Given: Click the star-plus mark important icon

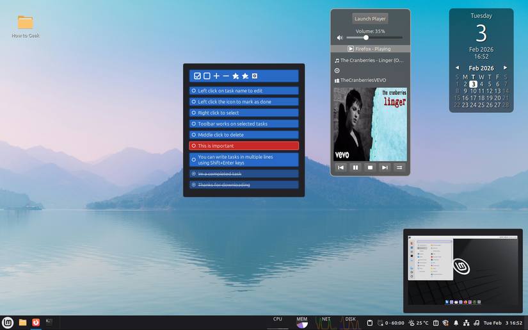Looking at the screenshot, I should (x=236, y=76).
